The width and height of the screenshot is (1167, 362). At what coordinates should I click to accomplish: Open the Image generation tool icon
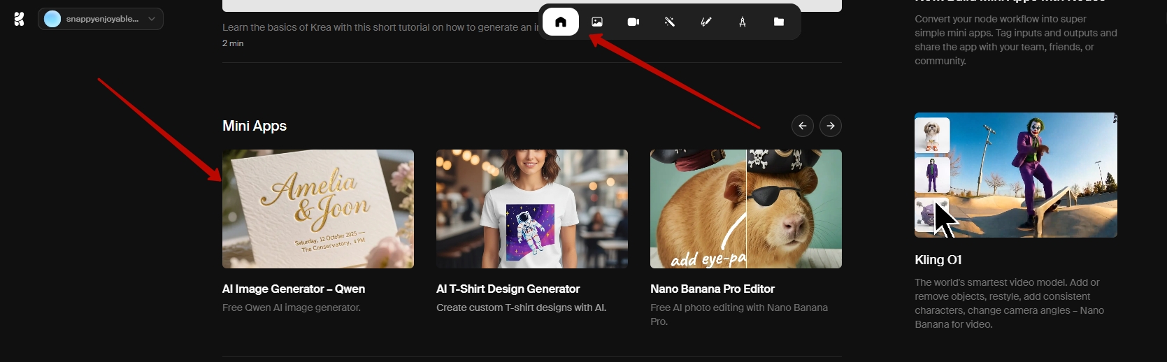[597, 22]
